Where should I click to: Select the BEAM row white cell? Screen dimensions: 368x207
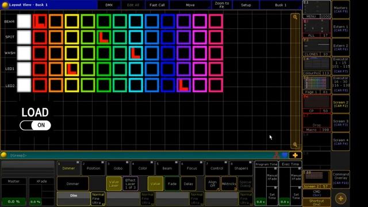click(24, 21)
